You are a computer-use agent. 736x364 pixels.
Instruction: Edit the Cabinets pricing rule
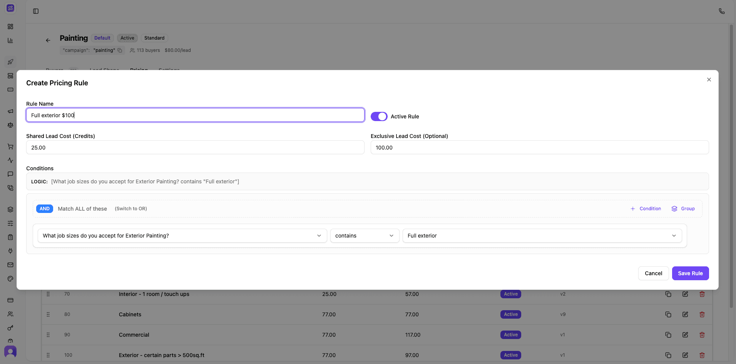click(x=685, y=314)
